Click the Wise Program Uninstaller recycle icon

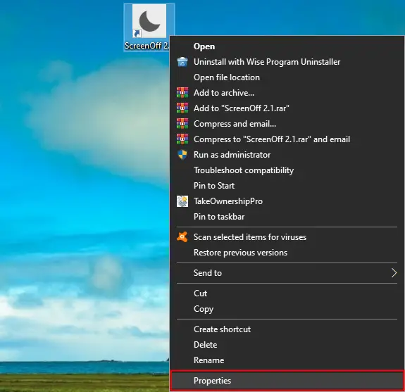(x=182, y=62)
